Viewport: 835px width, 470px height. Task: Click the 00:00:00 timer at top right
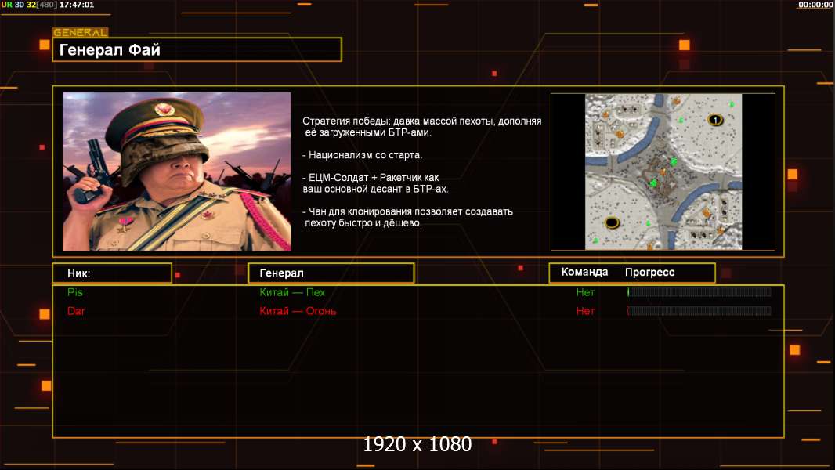click(x=815, y=5)
